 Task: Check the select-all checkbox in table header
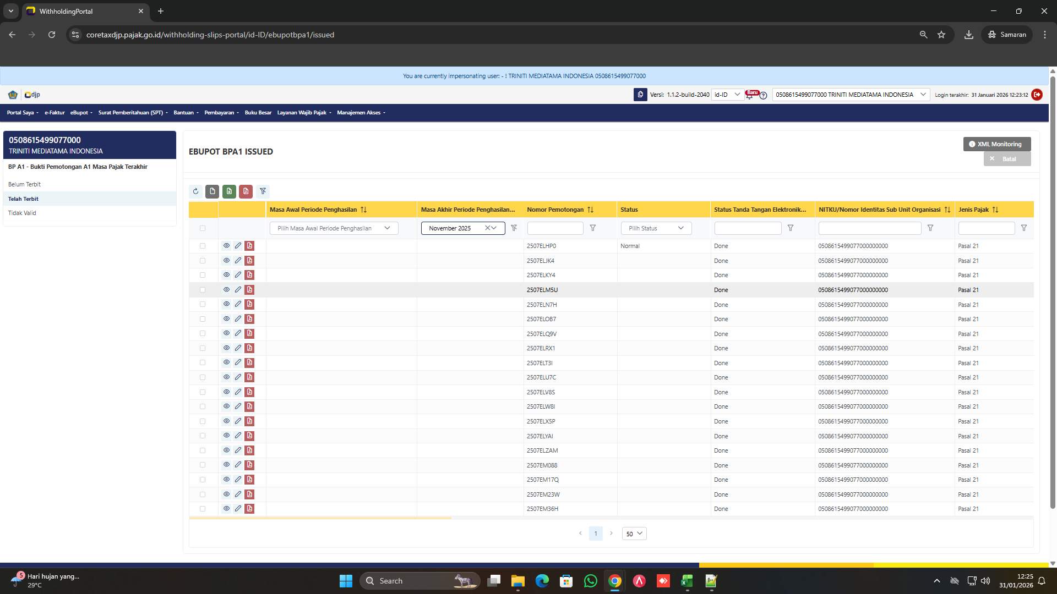tap(203, 228)
